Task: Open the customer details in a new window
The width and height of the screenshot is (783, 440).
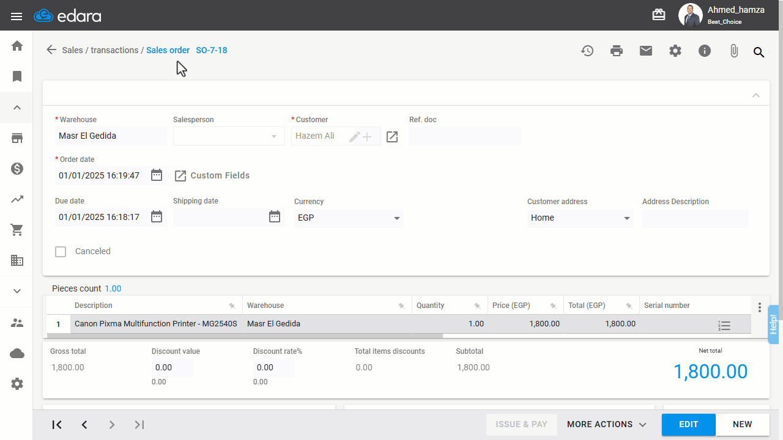Action: (392, 137)
